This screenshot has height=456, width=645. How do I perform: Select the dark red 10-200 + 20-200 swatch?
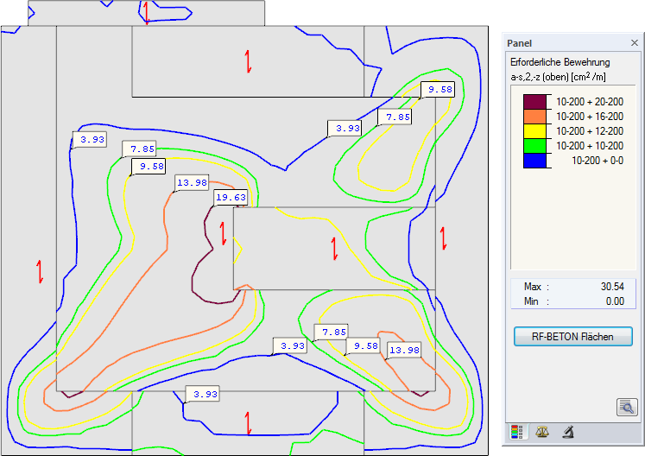534,102
